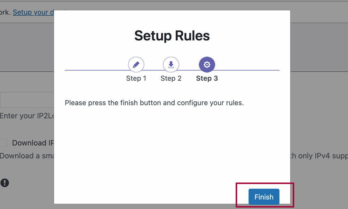
Task: Click the download icon above Step 2
Action: (x=171, y=65)
